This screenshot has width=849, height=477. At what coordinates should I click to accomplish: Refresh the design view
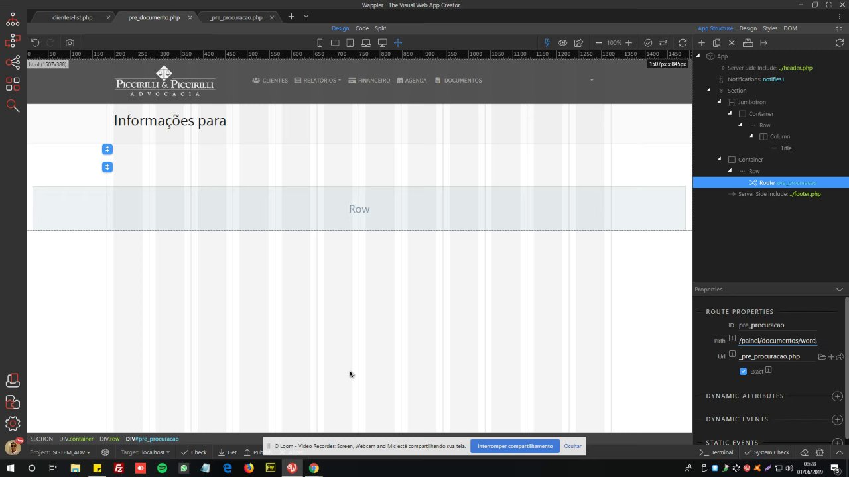coord(683,43)
